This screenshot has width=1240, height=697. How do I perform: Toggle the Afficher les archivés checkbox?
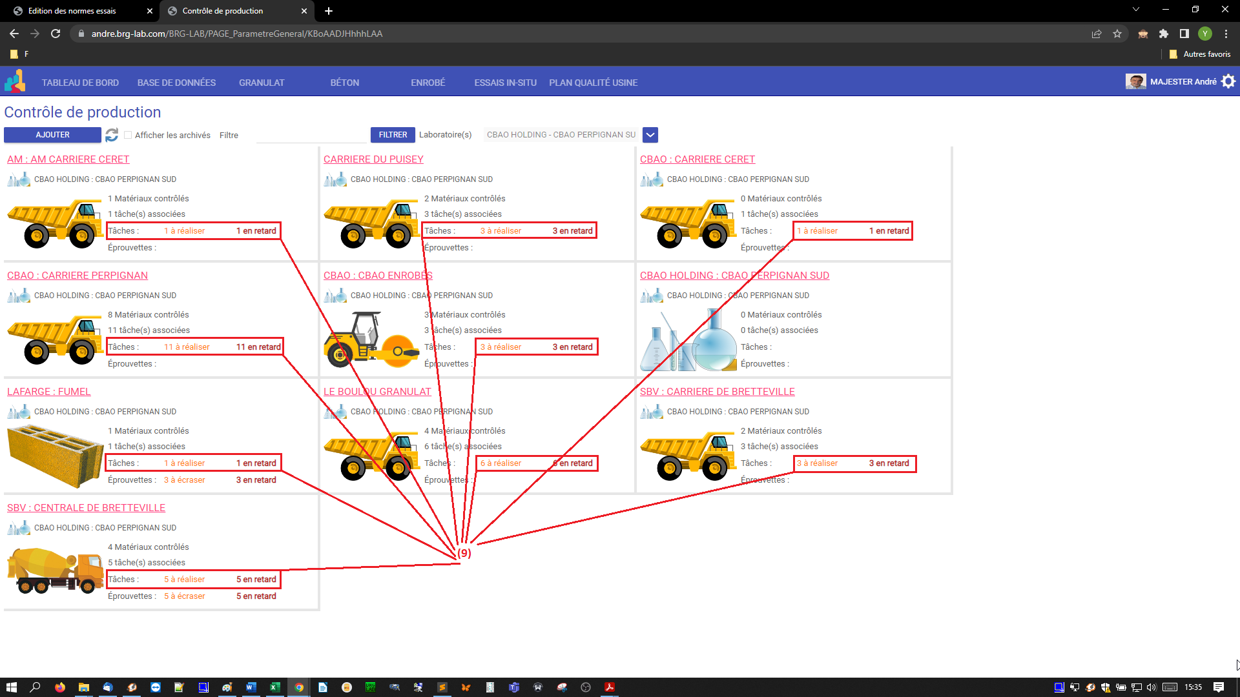click(128, 135)
